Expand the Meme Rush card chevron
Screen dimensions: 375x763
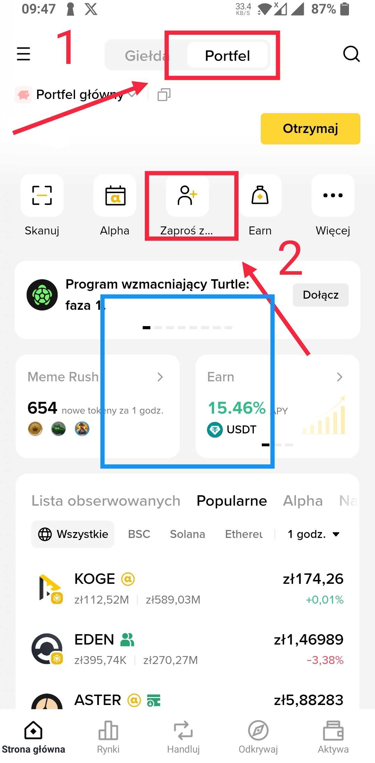click(x=160, y=377)
